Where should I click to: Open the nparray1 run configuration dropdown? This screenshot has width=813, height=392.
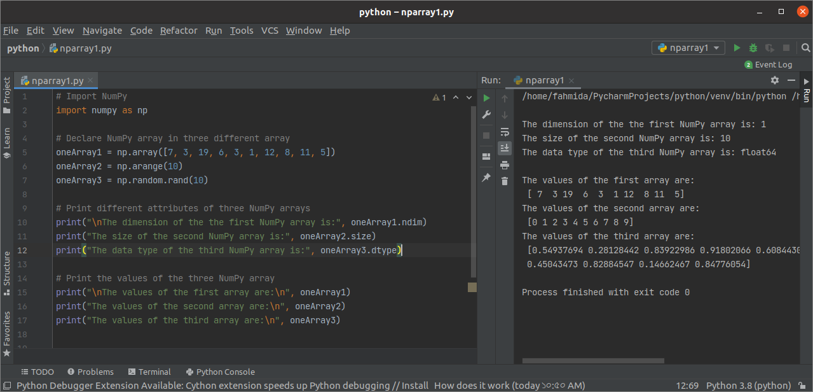coord(689,48)
